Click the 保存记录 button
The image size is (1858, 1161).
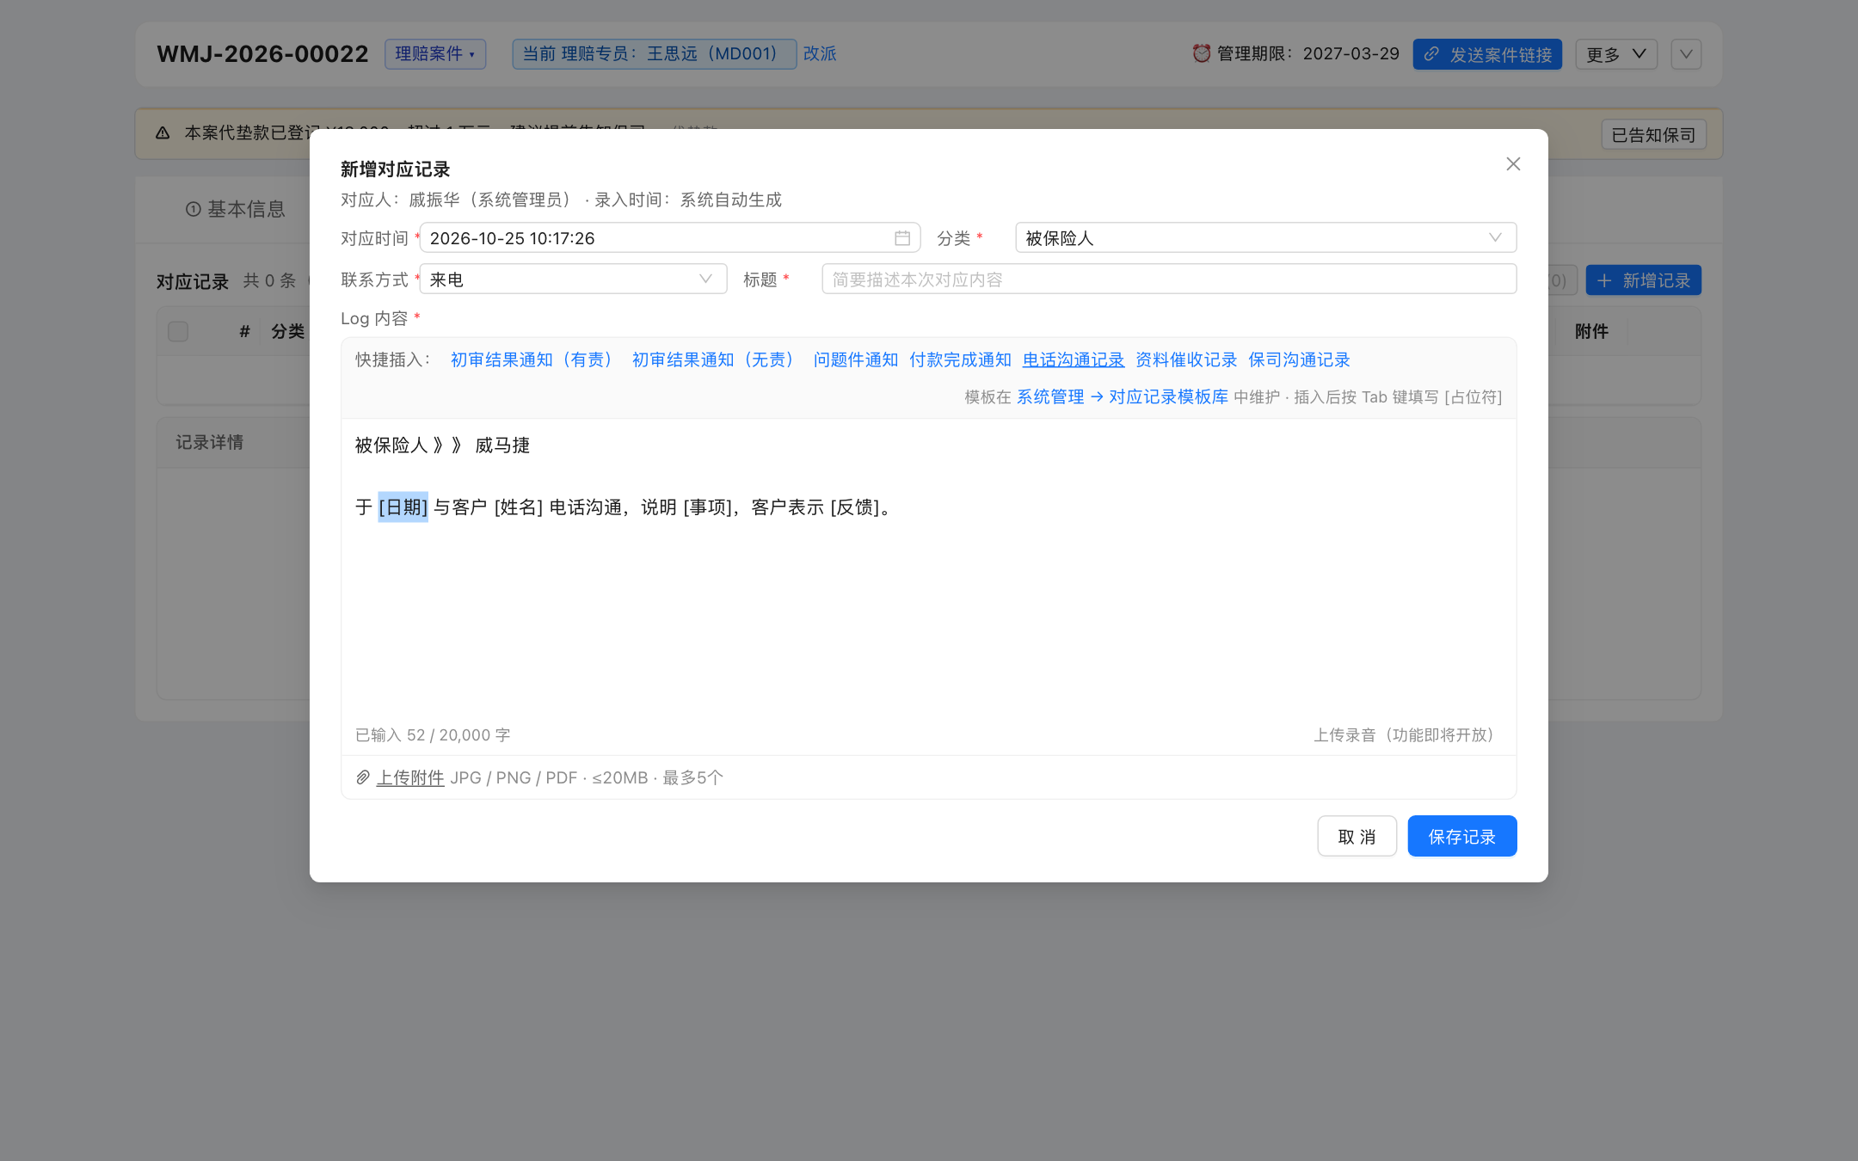(x=1461, y=836)
